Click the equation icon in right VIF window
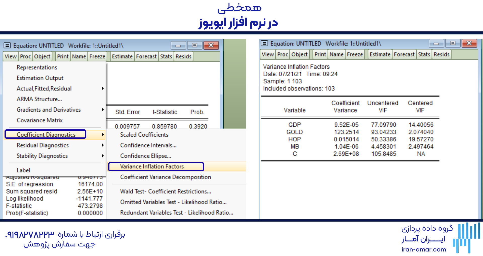Screen dimensions: 483x256 click(x=264, y=43)
